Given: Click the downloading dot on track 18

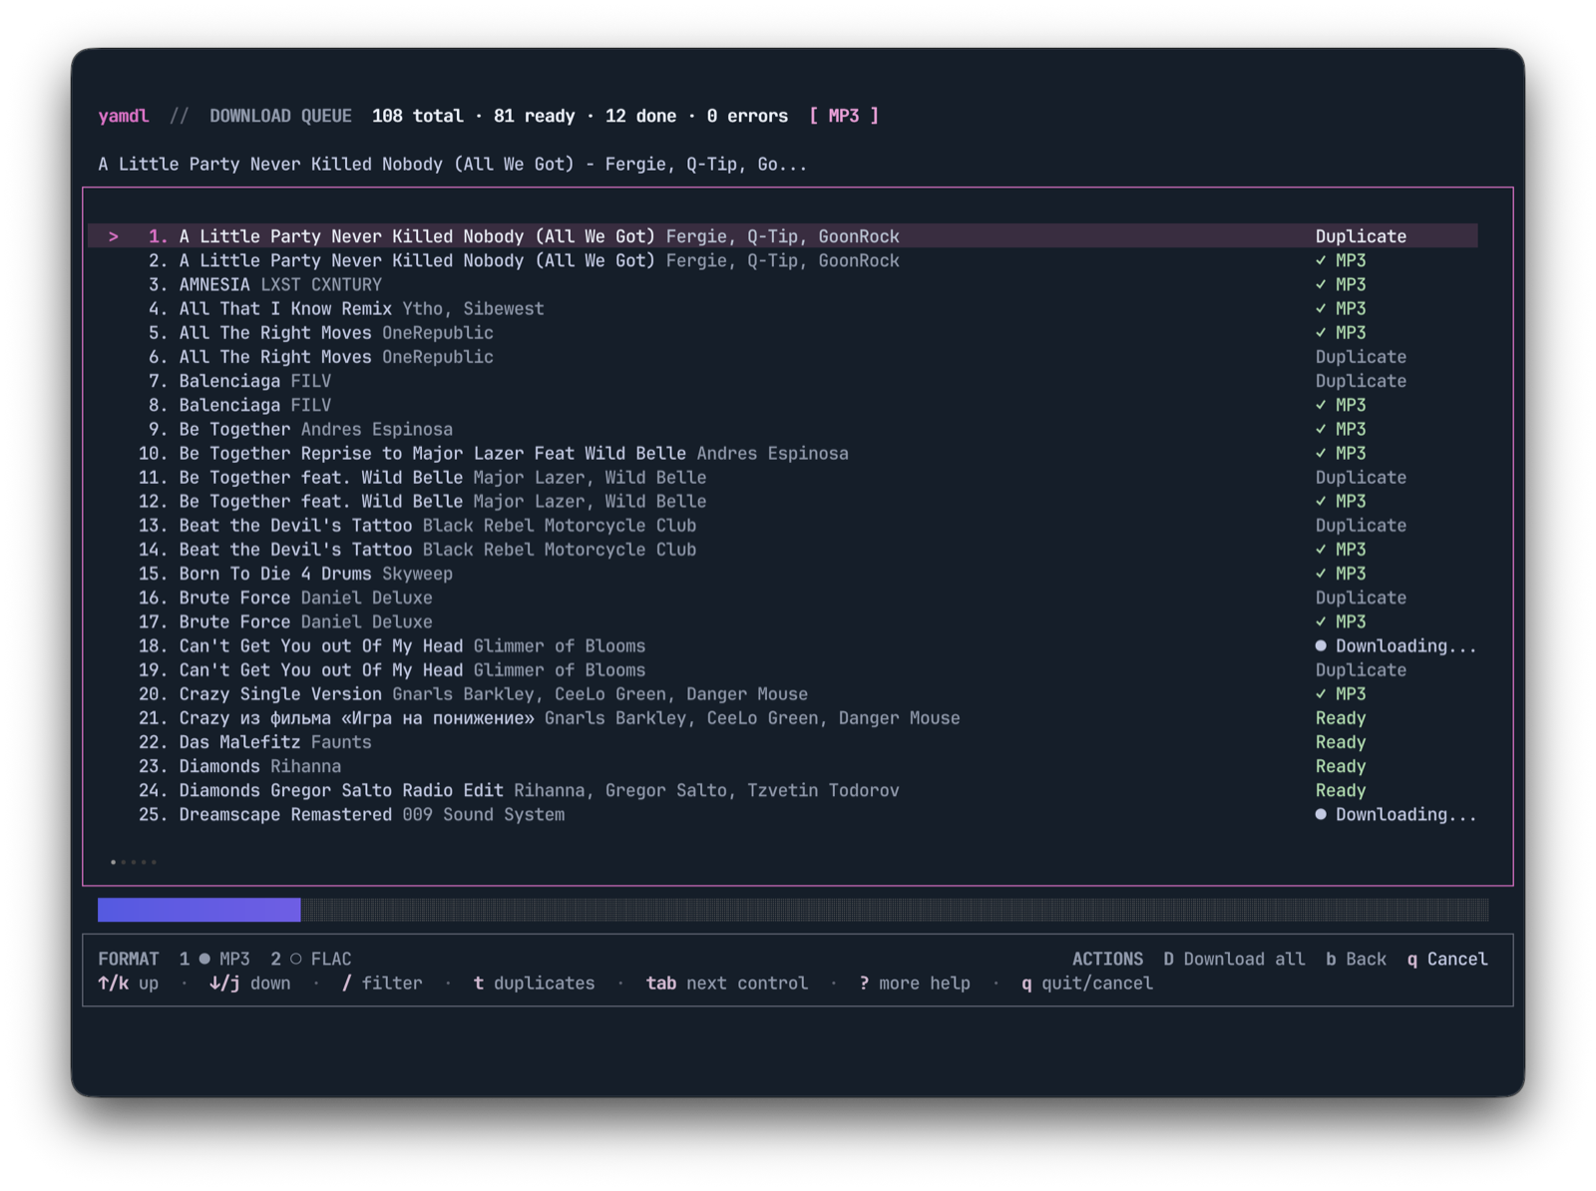Looking at the screenshot, I should [x=1321, y=646].
